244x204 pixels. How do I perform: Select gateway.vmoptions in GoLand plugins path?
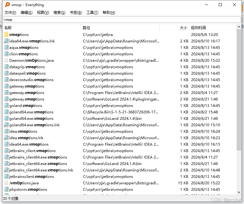tap(27, 99)
